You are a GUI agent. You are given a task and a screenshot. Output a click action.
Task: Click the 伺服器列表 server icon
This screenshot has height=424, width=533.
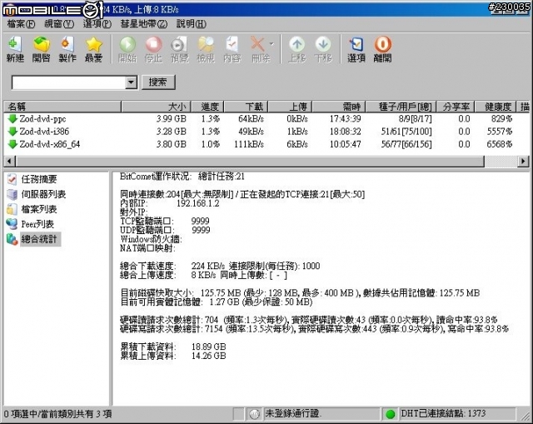coord(12,194)
